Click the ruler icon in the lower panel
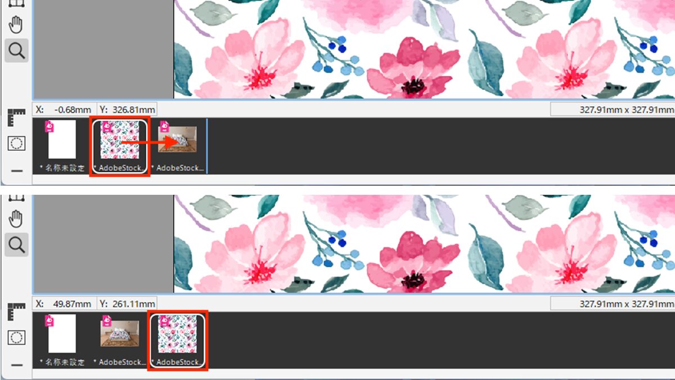675x380 pixels. [16, 311]
